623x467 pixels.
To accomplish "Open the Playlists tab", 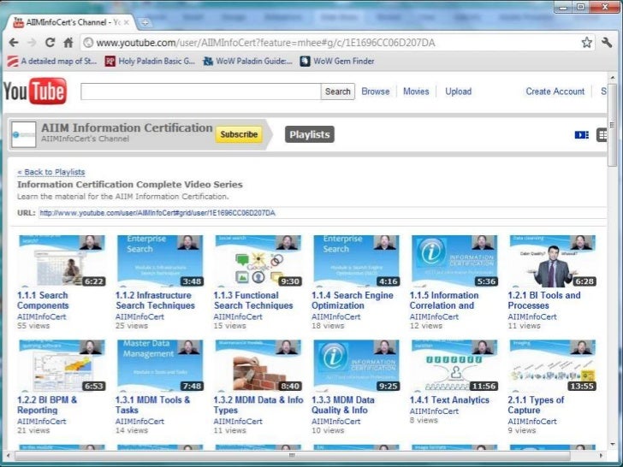I will pyautogui.click(x=310, y=134).
